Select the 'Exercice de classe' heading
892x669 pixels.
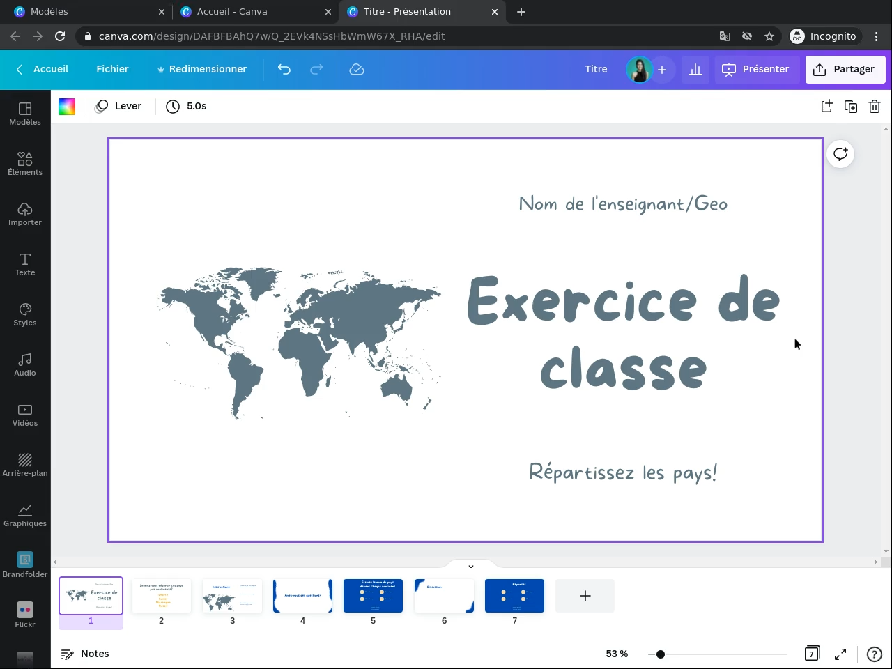point(624,334)
